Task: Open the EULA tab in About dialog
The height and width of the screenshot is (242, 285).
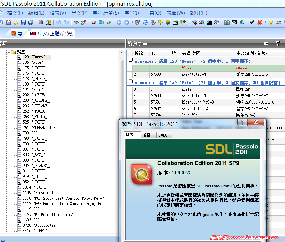Action: tap(164, 135)
